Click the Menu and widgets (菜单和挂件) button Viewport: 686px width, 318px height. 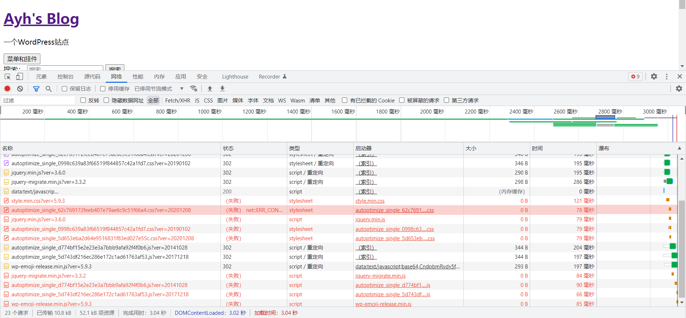tap(22, 59)
